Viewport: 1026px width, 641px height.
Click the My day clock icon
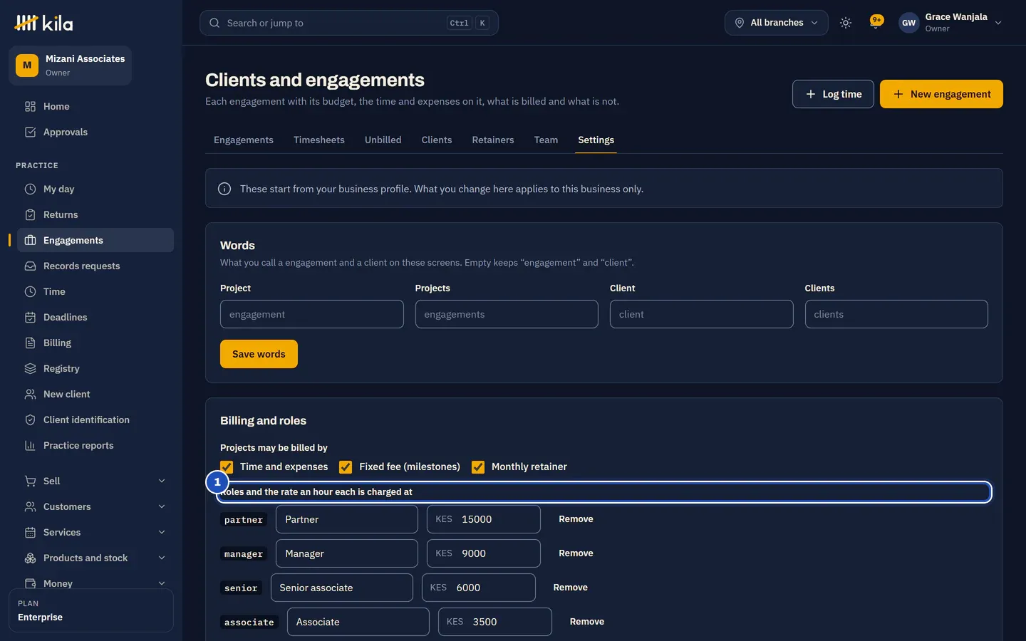pyautogui.click(x=30, y=189)
